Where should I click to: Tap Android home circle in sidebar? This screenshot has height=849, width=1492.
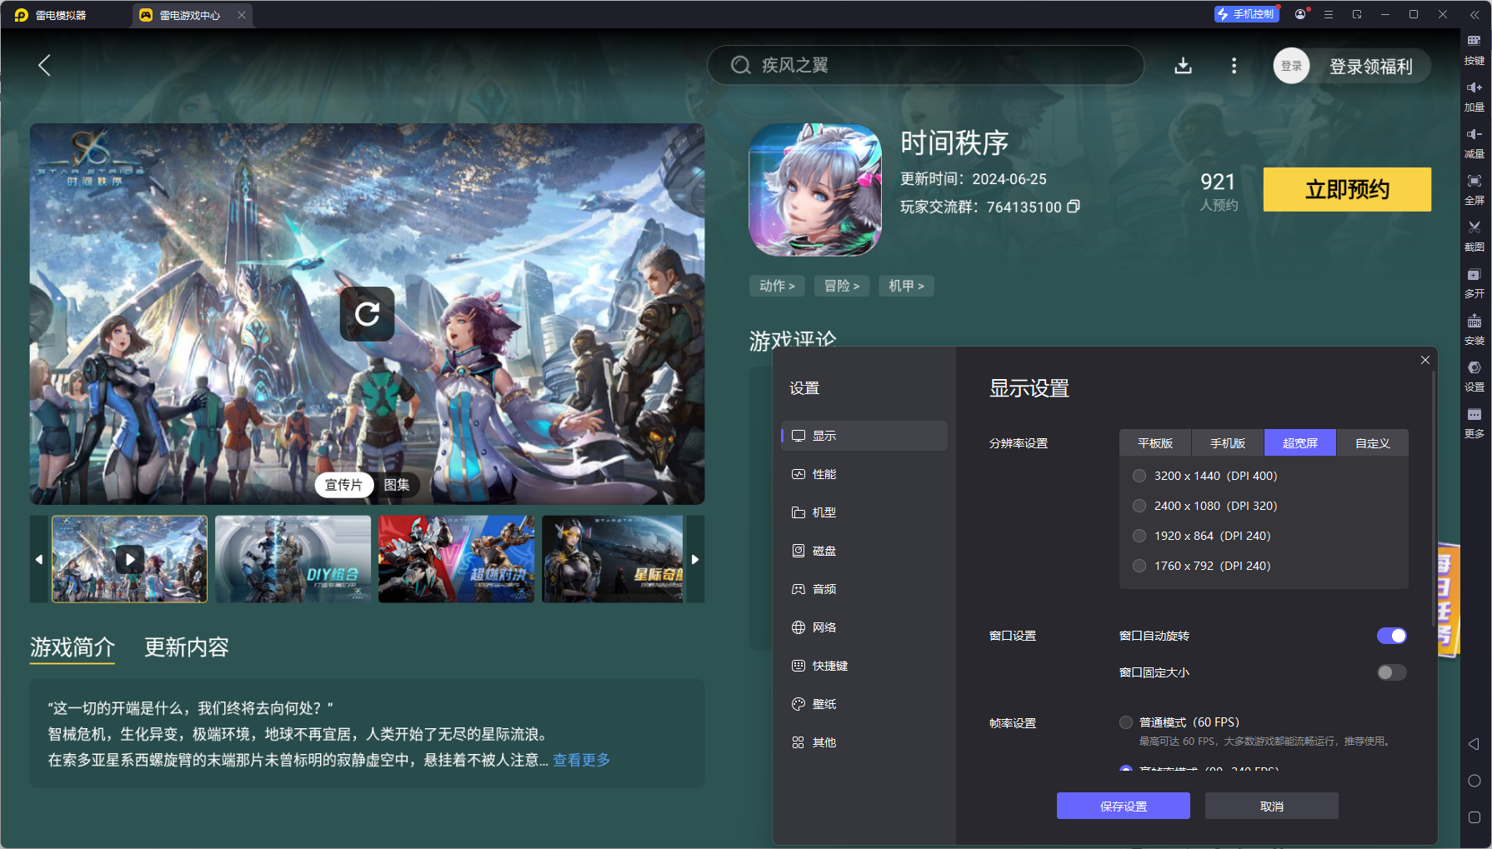point(1474,781)
